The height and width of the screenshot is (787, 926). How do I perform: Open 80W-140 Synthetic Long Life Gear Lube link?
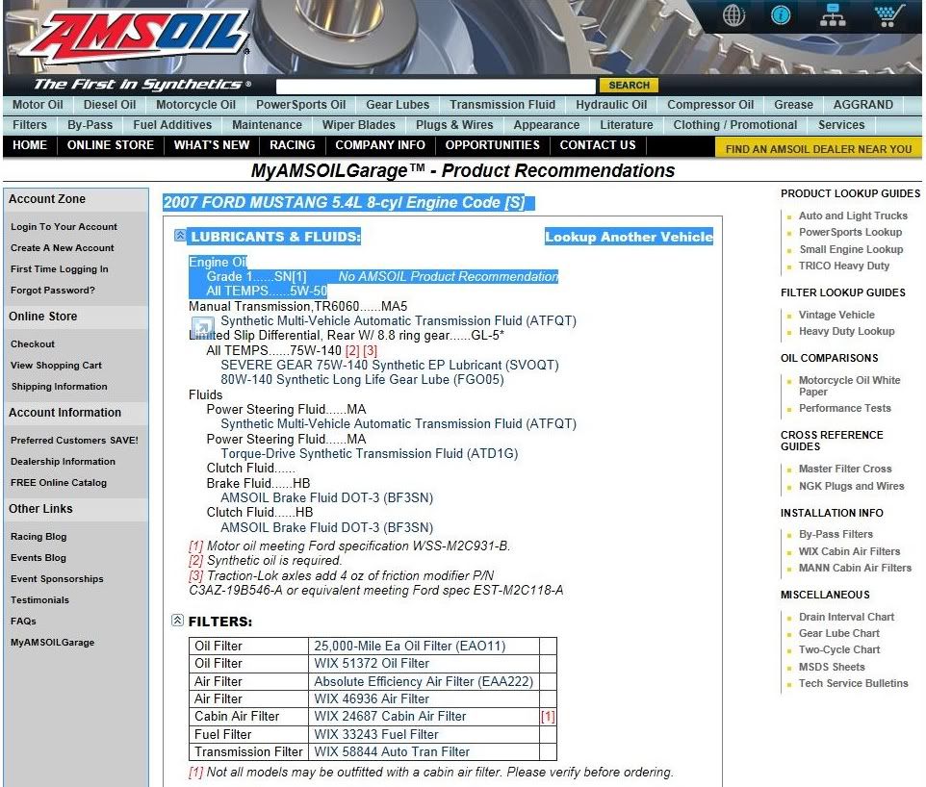click(362, 380)
